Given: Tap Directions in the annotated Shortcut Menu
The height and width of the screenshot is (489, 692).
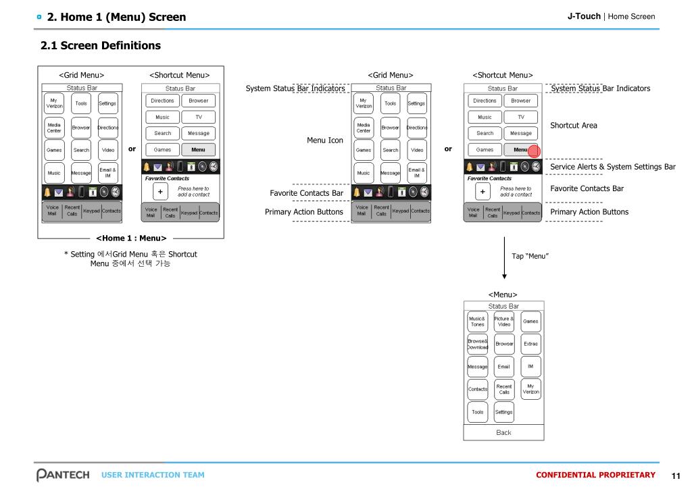Looking at the screenshot, I should coord(485,101).
